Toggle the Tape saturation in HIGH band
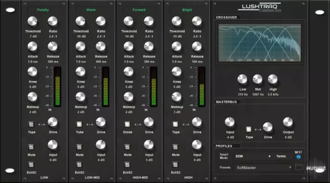330x183 pixels. 175,124
